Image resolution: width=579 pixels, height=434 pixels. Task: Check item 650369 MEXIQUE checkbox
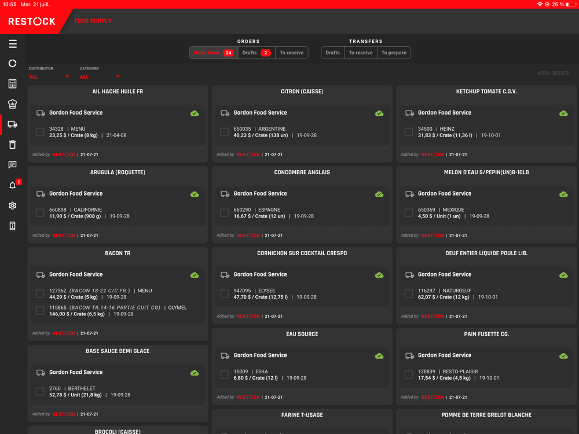(x=408, y=212)
